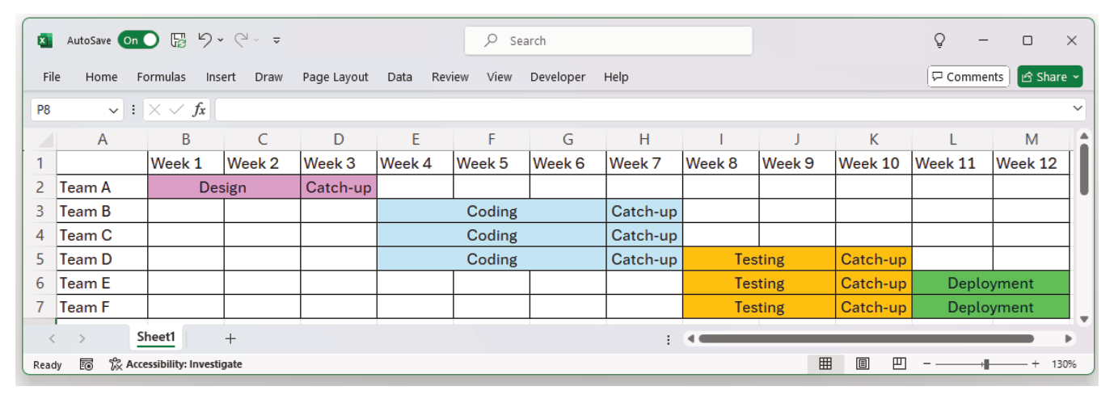Switch to the Formulas tab
The width and height of the screenshot is (1114, 399).
pos(161,77)
